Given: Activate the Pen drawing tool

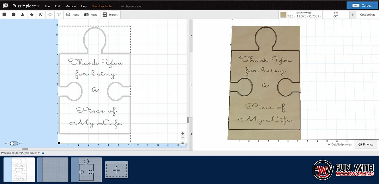Looking at the screenshot, I should 41,14.
